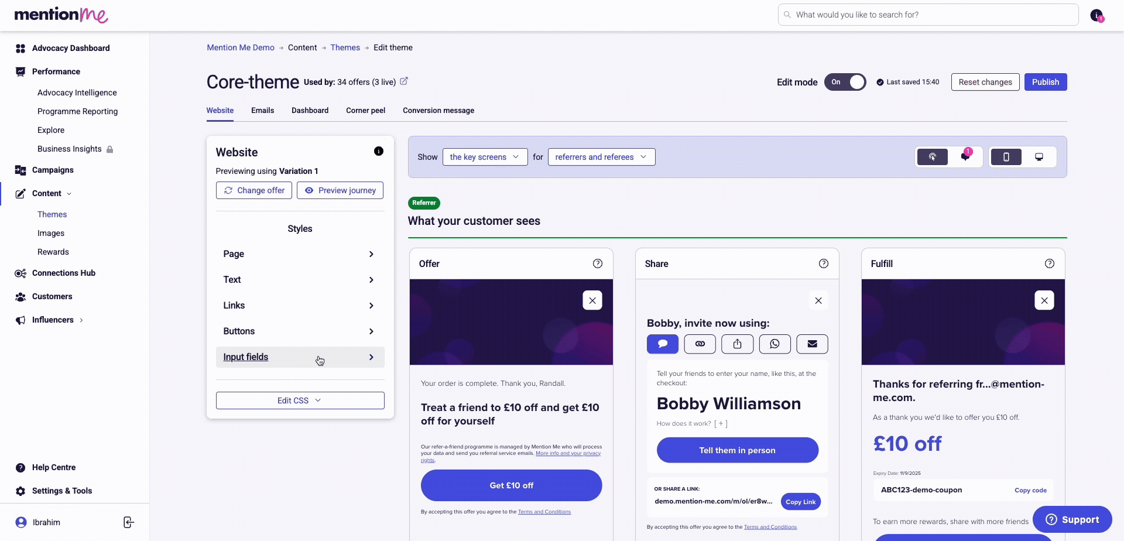The image size is (1124, 541).
Task: Open the user account icon in header
Action: 1096,15
